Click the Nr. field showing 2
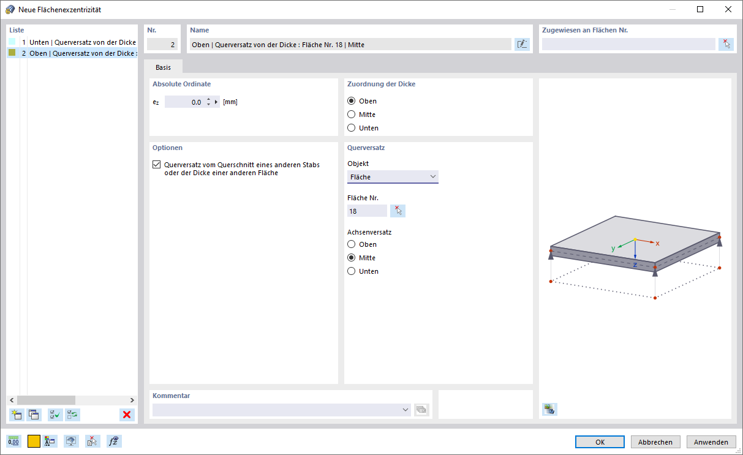The image size is (743, 455). pos(162,44)
